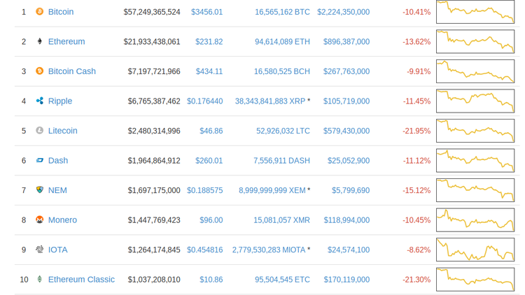Open Monero price link $96.00
Image resolution: width=525 pixels, height=295 pixels.
[x=211, y=220]
